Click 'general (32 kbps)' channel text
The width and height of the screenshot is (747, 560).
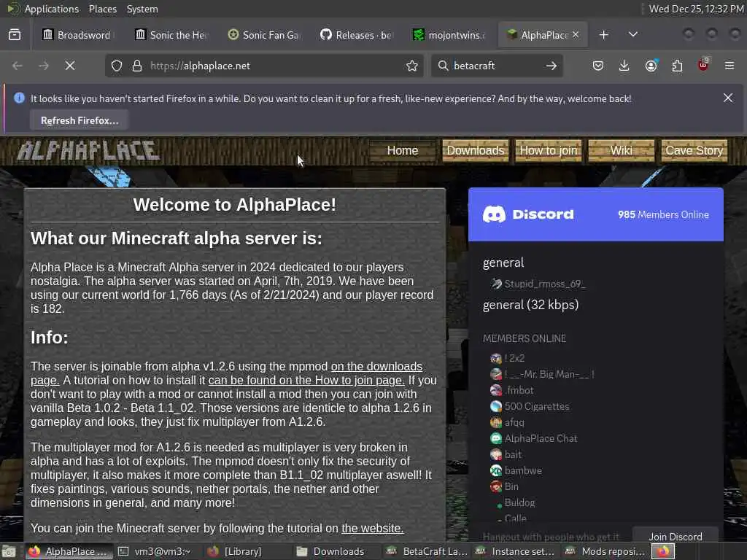tap(531, 305)
